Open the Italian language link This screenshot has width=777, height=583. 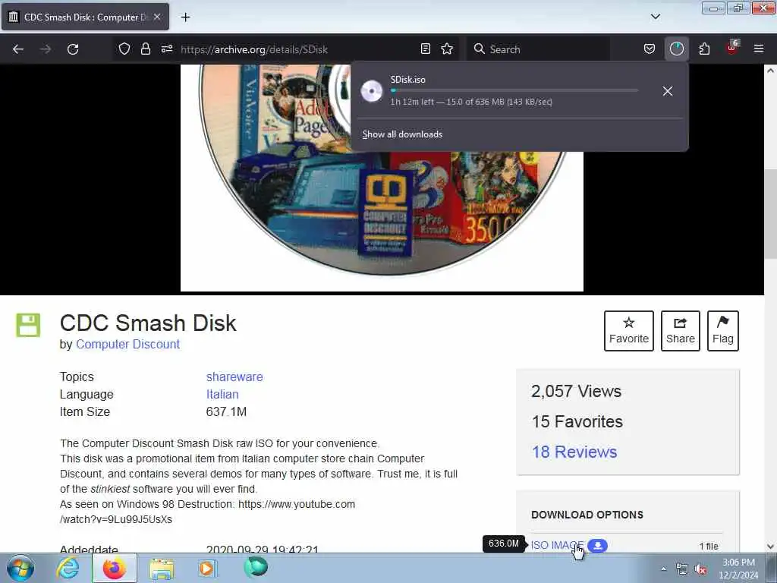[222, 394]
